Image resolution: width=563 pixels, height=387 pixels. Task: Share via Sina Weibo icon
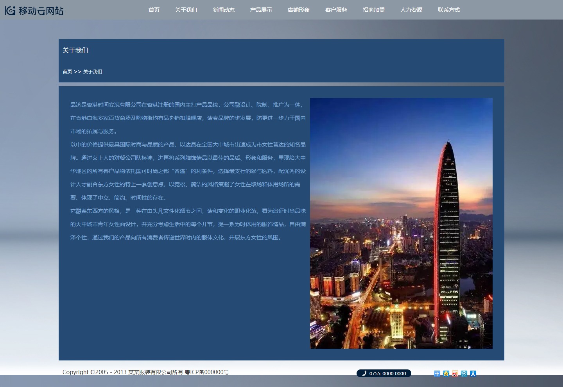[x=455, y=374]
